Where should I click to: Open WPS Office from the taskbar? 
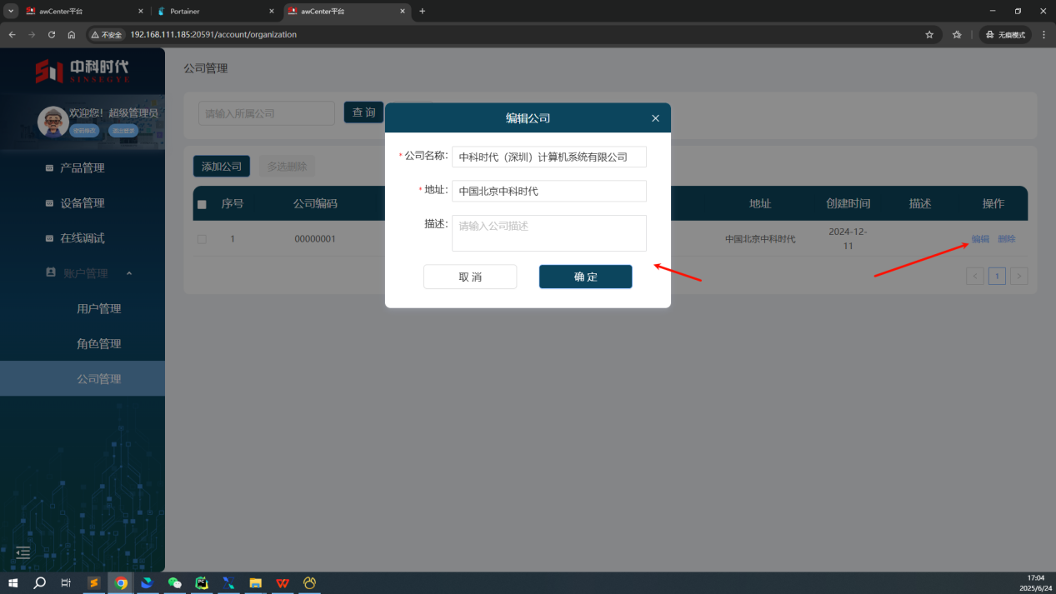click(x=283, y=583)
